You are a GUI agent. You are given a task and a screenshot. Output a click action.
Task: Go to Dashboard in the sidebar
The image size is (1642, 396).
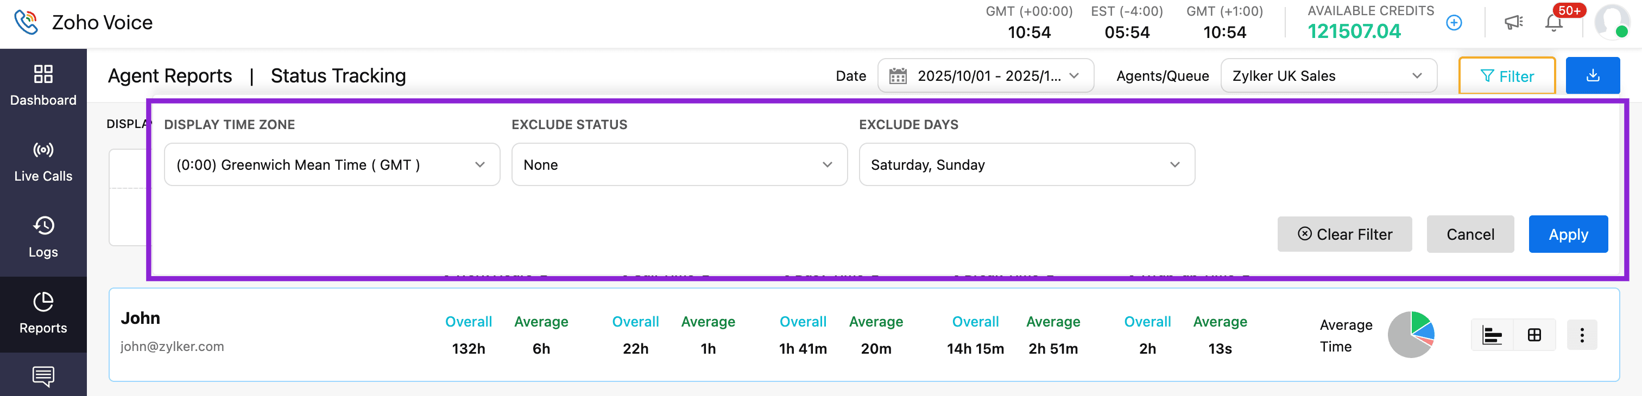[43, 85]
